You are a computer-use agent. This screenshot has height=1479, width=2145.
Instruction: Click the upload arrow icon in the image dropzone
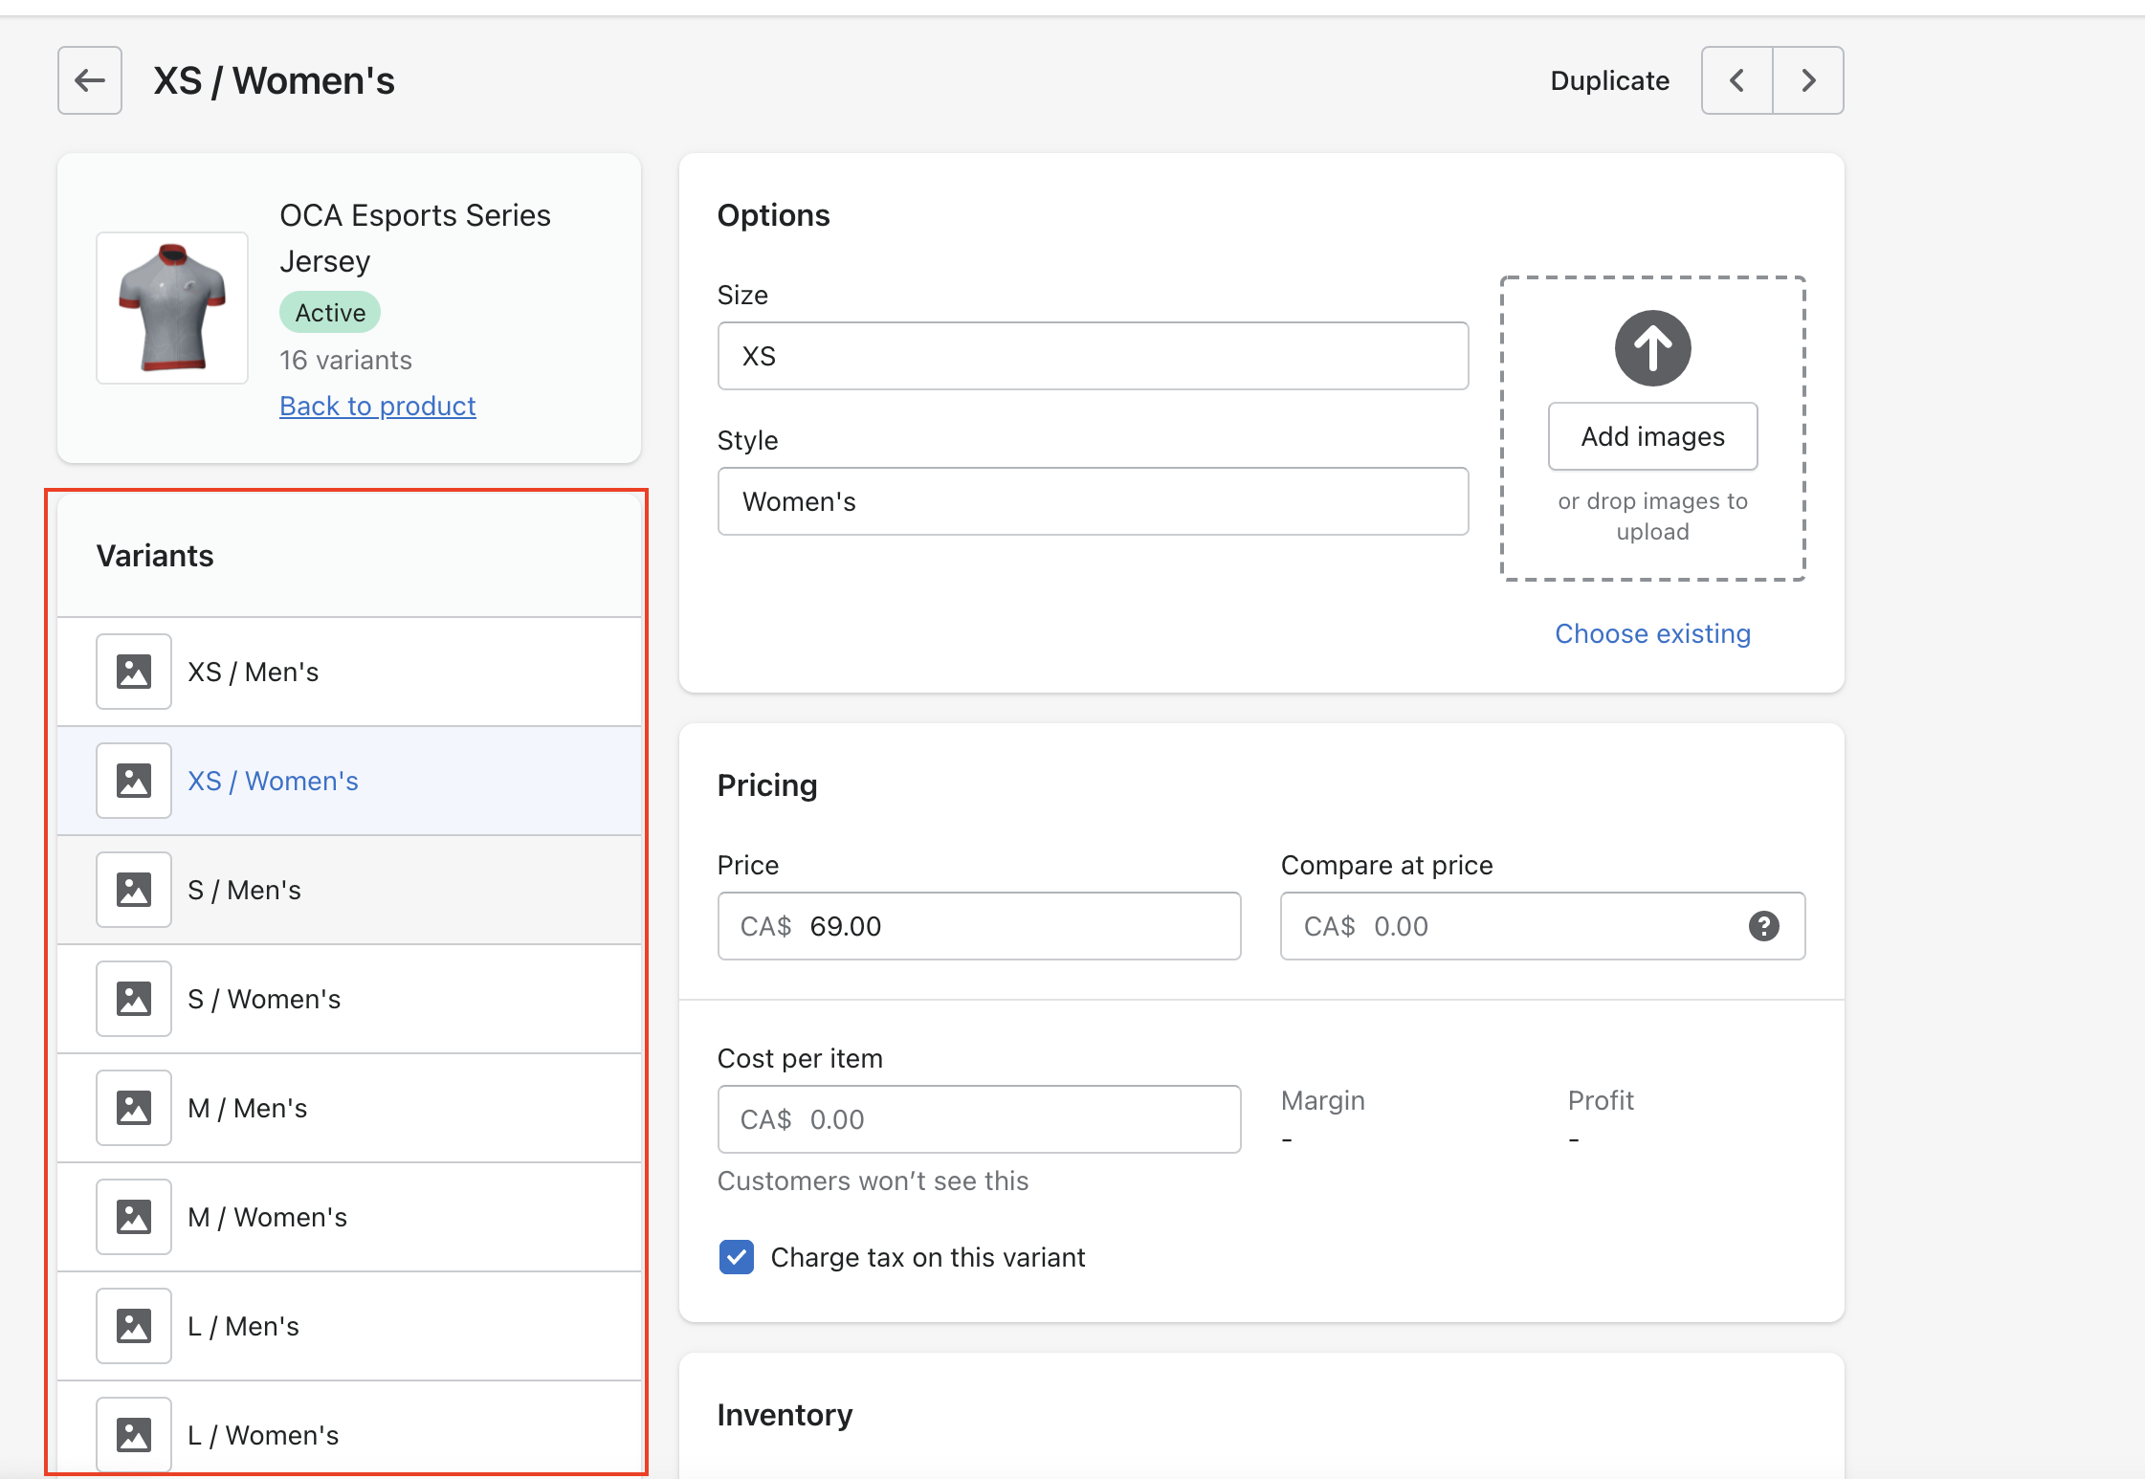click(x=1652, y=348)
